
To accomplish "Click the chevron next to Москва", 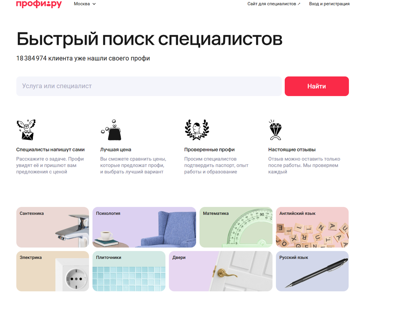I will pos(94,4).
